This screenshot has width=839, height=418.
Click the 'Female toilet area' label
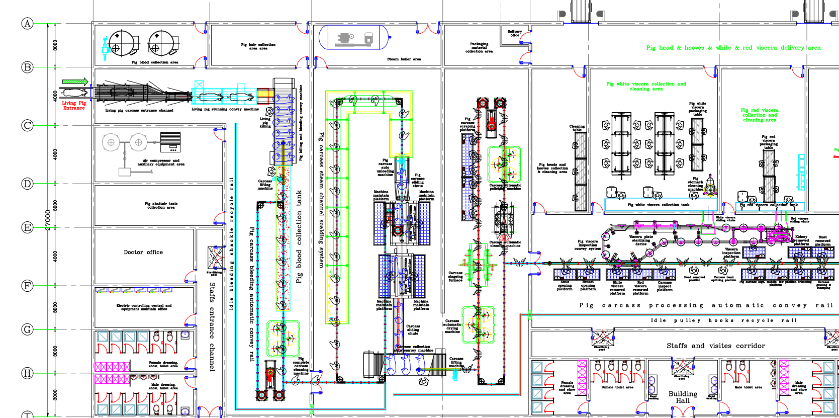point(617,387)
